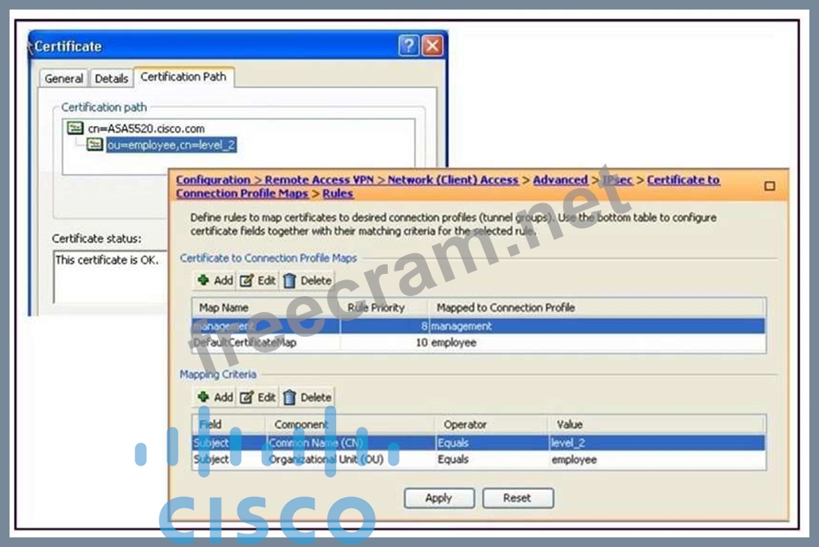Edit the selected mapping criterion

[x=258, y=397]
